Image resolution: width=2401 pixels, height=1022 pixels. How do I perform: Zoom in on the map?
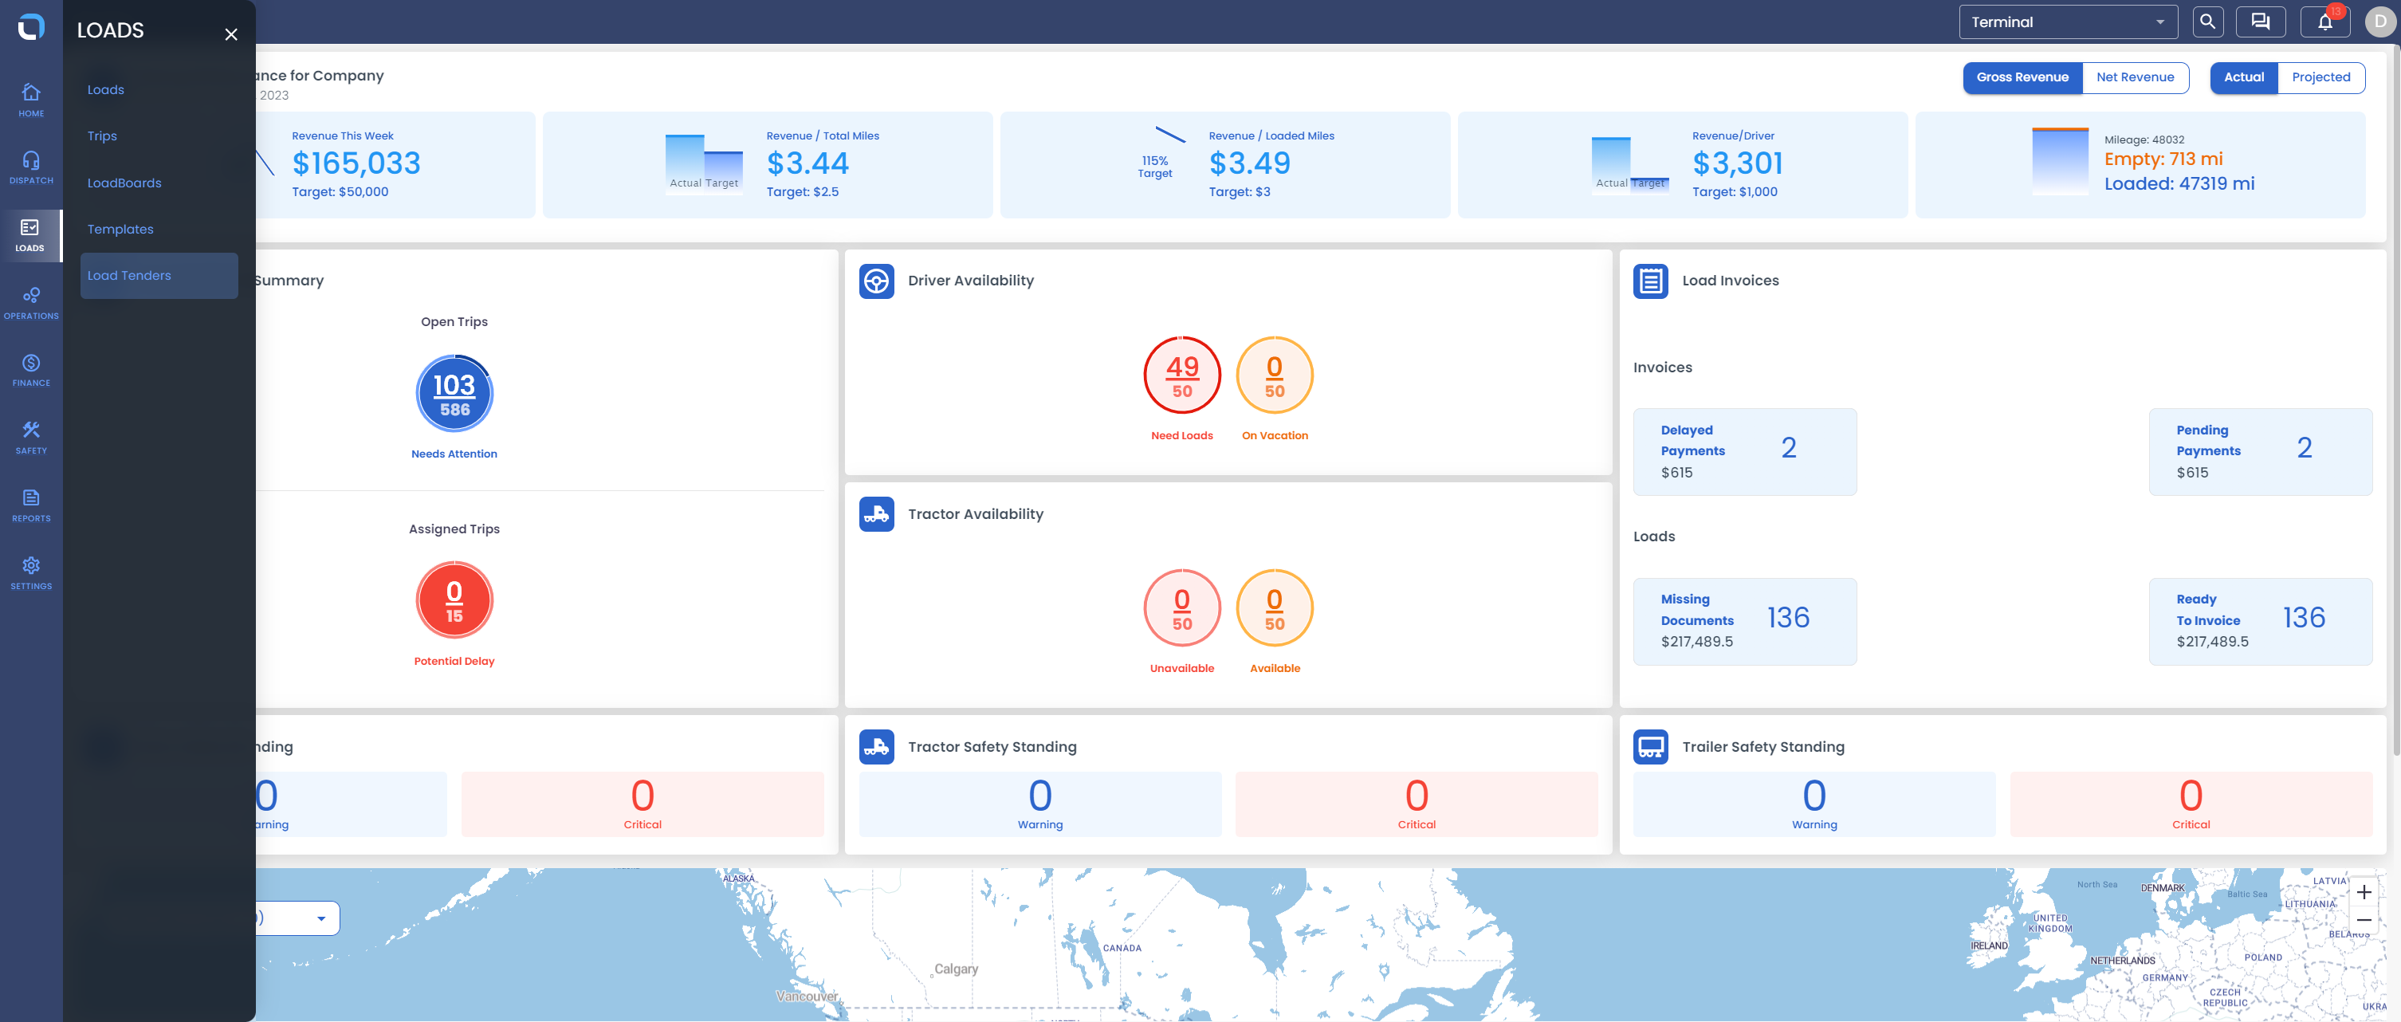click(2364, 892)
